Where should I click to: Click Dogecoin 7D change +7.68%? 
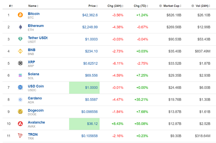142,111
